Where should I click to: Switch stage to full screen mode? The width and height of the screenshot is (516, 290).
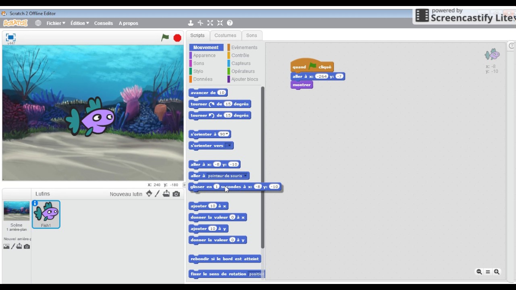[10, 37]
